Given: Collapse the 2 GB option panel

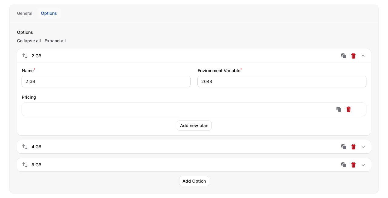Looking at the screenshot, I should click(x=363, y=56).
